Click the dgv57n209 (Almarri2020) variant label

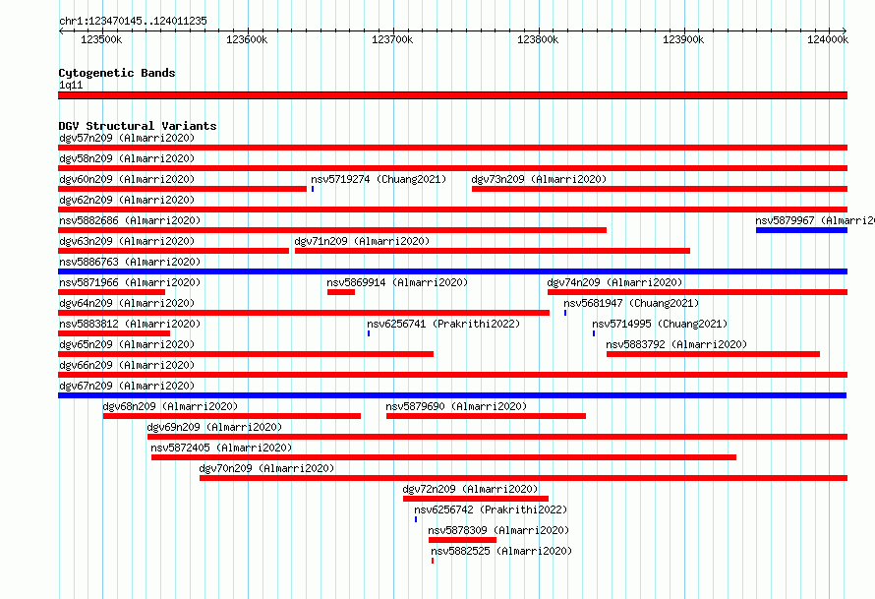tap(127, 138)
